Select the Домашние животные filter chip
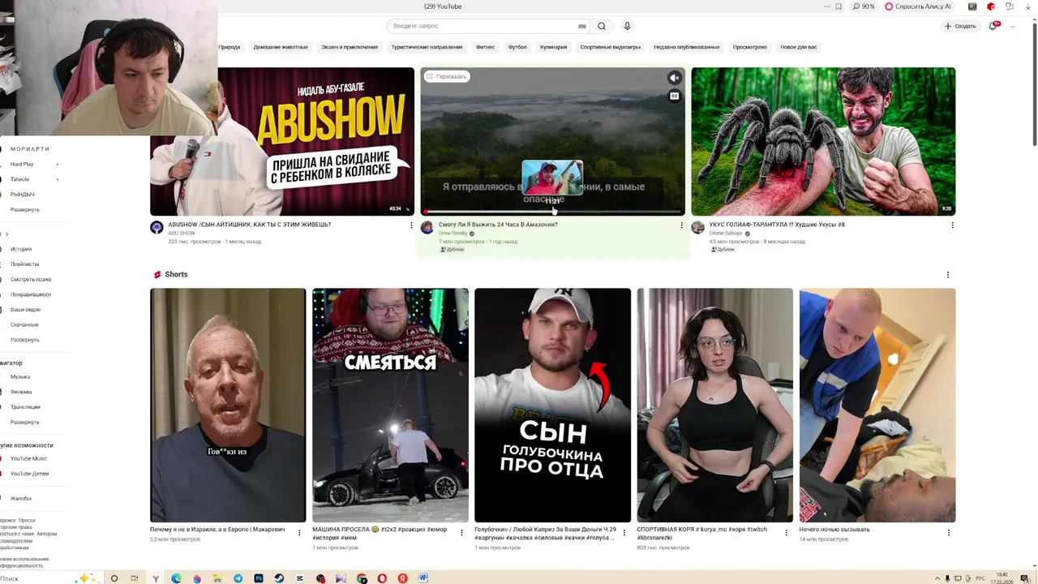 click(281, 47)
